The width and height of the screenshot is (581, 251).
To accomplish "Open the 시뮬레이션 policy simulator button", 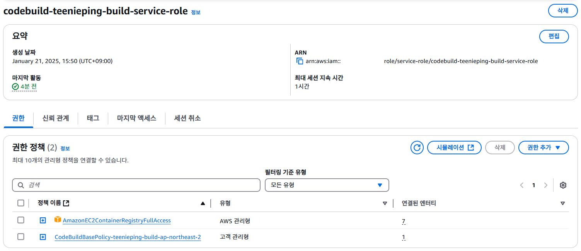I will tap(454, 147).
